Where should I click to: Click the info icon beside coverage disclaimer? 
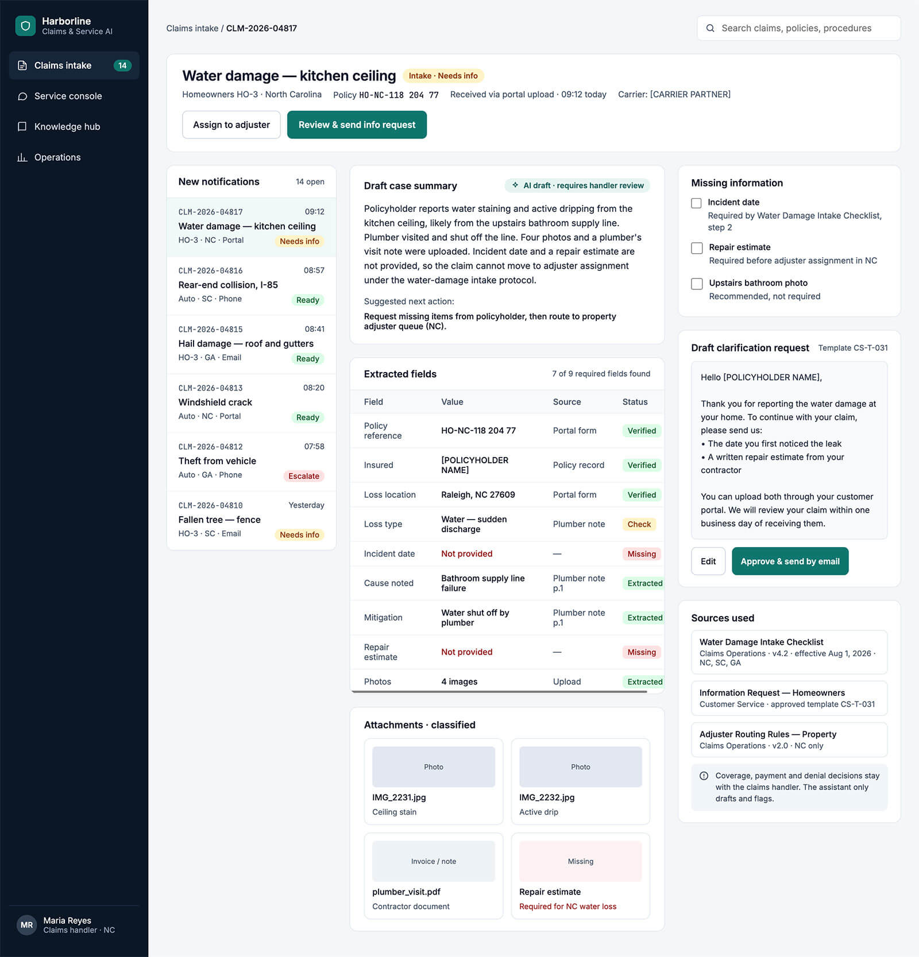[x=704, y=776]
